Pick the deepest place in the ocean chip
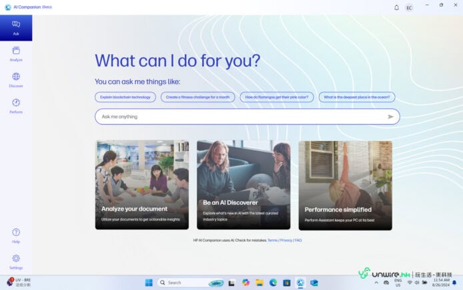This screenshot has height=290, width=463. click(x=356, y=97)
